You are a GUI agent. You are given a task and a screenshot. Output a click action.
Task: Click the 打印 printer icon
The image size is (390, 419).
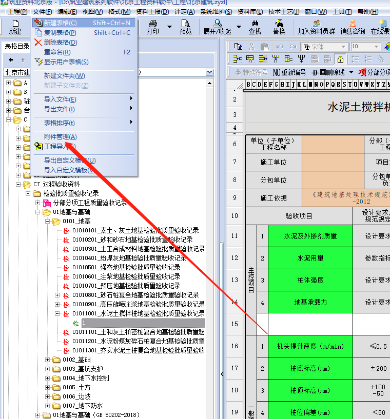click(152, 27)
